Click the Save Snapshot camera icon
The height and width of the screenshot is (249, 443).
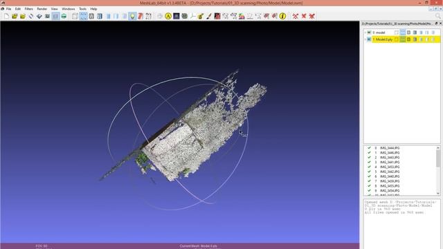(x=48, y=17)
